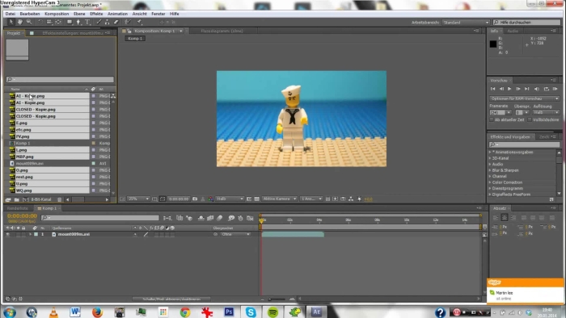The height and width of the screenshot is (318, 566).
Task: Toggle title-safe grid button in viewer
Action: click(154, 199)
